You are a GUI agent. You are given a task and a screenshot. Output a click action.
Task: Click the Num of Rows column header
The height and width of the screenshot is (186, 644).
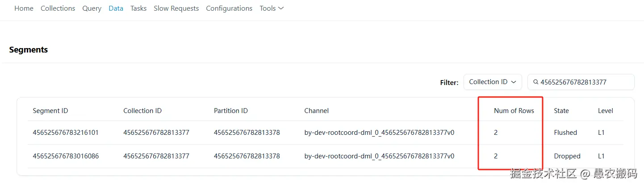pos(514,111)
